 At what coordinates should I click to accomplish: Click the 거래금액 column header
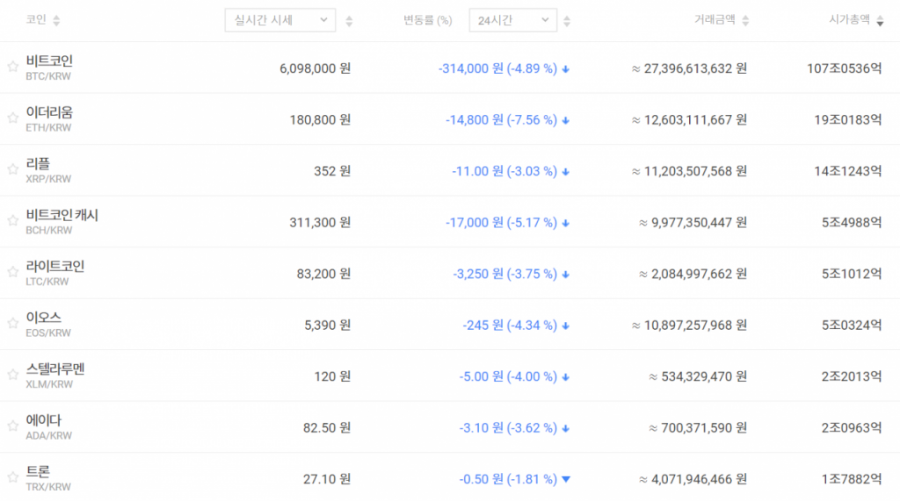click(x=715, y=19)
